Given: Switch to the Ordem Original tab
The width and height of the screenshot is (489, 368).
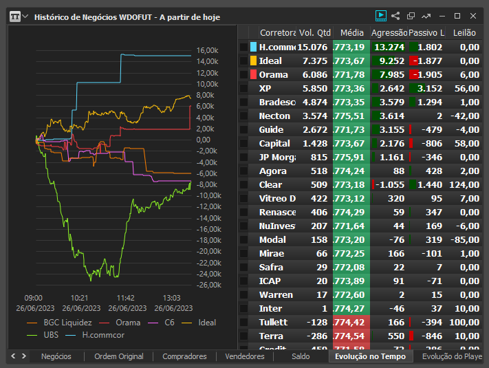Looking at the screenshot, I should (119, 356).
